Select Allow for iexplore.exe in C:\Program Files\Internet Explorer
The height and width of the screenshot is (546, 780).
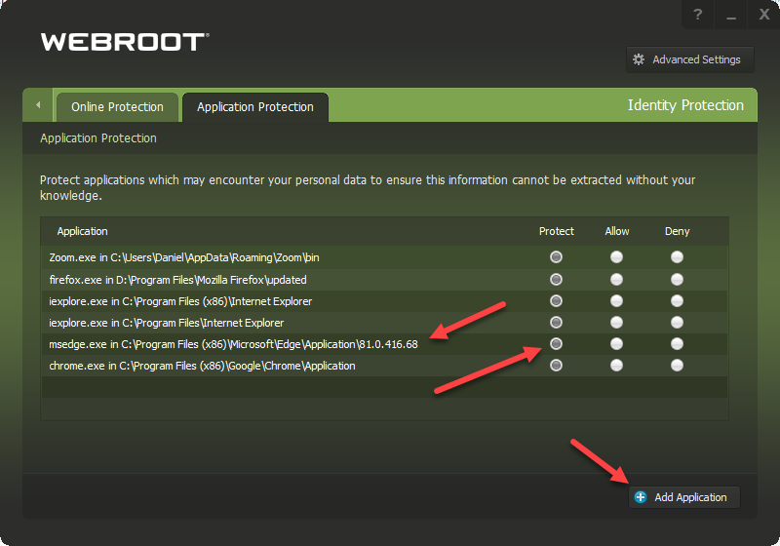pos(616,322)
